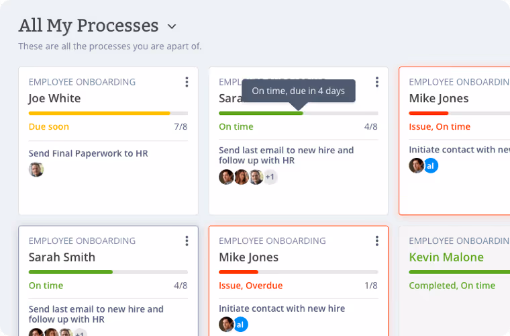Click the Issue, On time status label

click(x=440, y=126)
